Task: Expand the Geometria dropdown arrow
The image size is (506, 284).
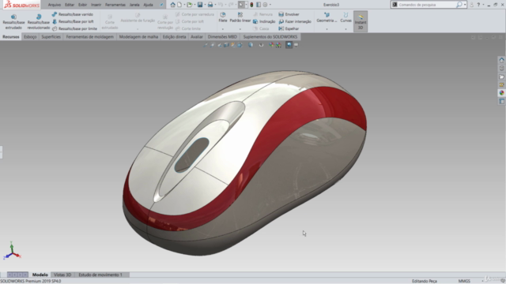Action: pos(327,29)
